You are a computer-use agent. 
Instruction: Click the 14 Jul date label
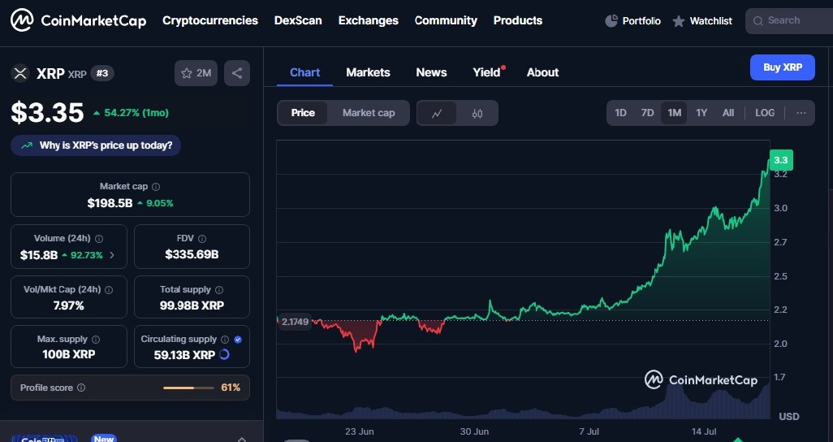pos(704,431)
